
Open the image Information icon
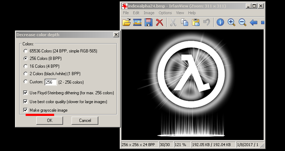tap(220, 22)
